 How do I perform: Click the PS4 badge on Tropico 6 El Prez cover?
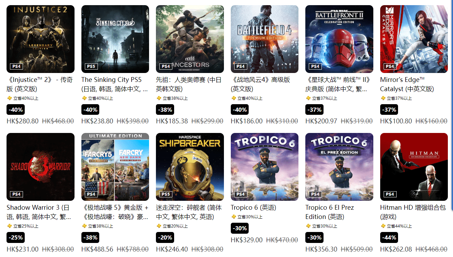[x=315, y=194]
